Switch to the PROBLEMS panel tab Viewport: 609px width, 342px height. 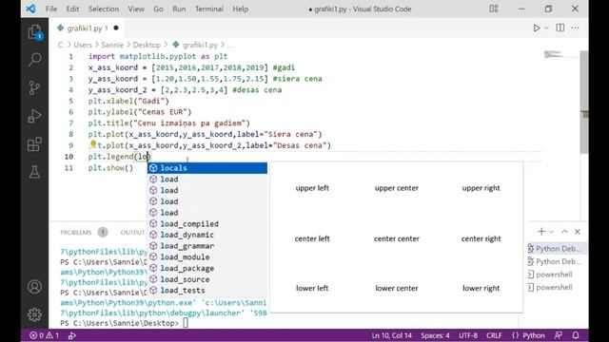click(76, 232)
